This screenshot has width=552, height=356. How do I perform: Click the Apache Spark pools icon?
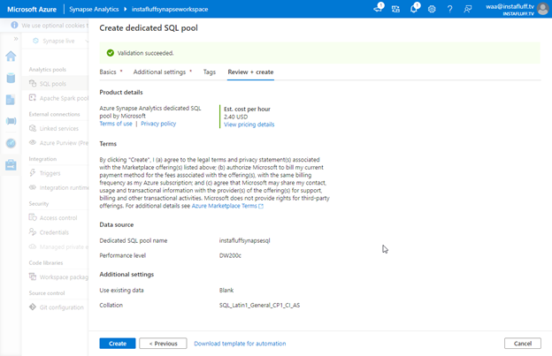coord(33,98)
